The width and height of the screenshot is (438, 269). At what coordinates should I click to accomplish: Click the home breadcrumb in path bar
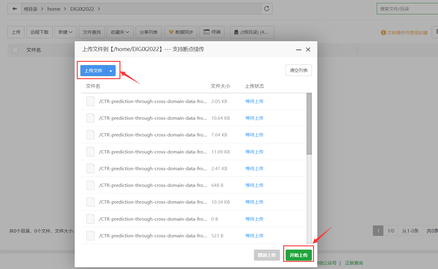(54, 9)
